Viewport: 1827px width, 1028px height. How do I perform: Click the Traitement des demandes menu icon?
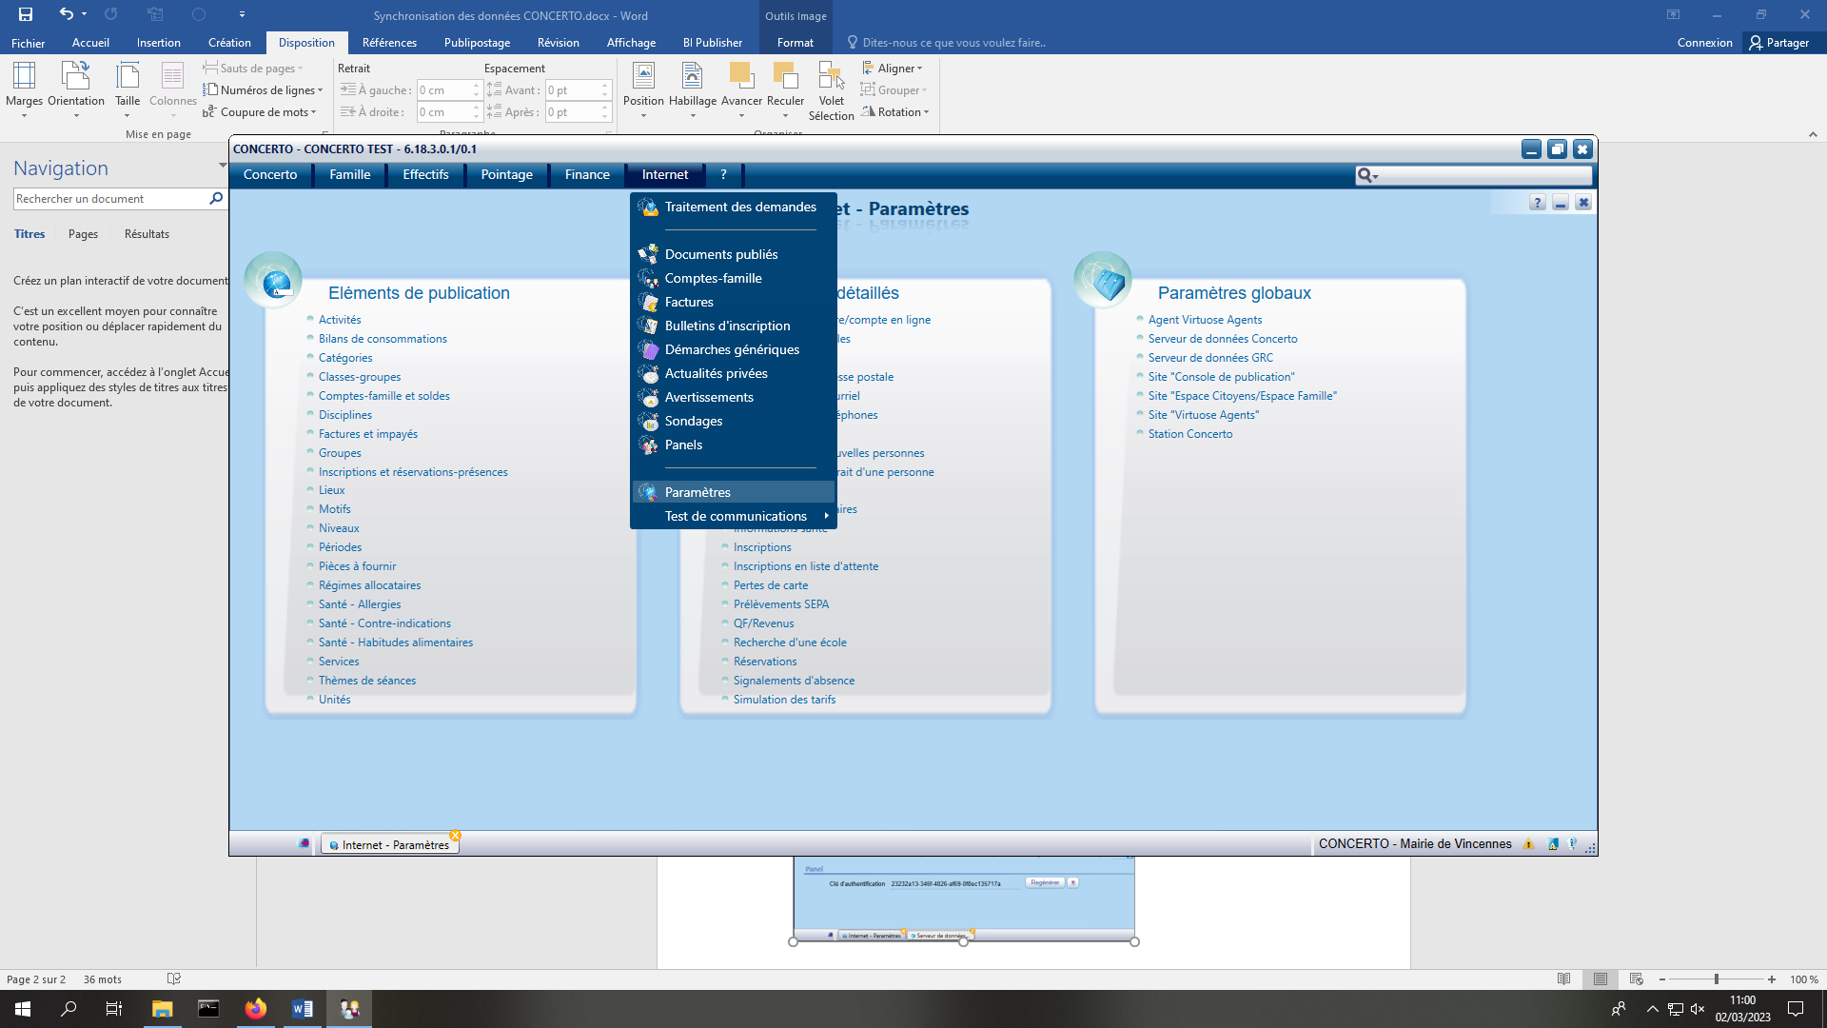[x=648, y=208]
